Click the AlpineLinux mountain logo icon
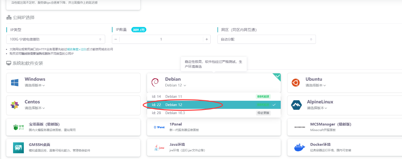 point(295,105)
